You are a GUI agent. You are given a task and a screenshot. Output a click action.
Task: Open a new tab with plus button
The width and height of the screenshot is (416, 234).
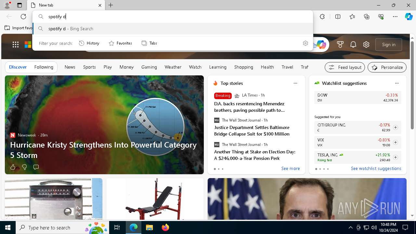[x=111, y=5]
